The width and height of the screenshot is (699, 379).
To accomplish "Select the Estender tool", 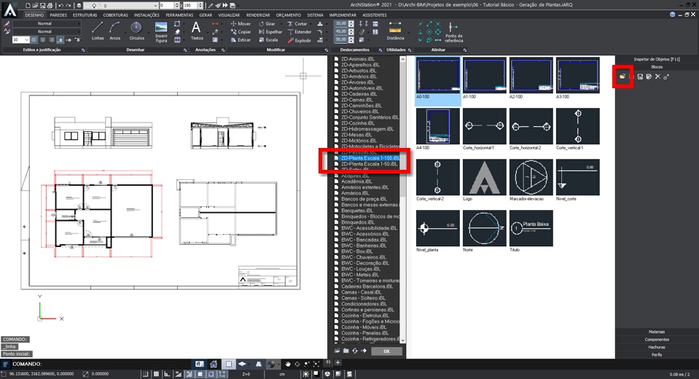I will pos(300,31).
